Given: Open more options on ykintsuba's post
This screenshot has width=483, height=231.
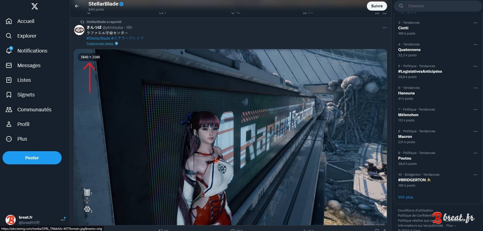Looking at the screenshot, I should click(384, 28).
